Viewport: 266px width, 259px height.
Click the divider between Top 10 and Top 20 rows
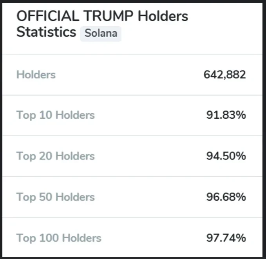tap(133, 136)
